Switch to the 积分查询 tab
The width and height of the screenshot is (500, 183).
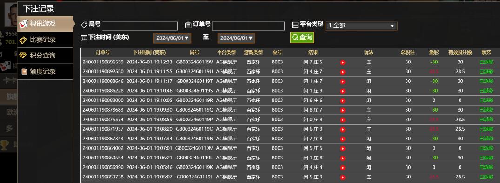(x=45, y=55)
